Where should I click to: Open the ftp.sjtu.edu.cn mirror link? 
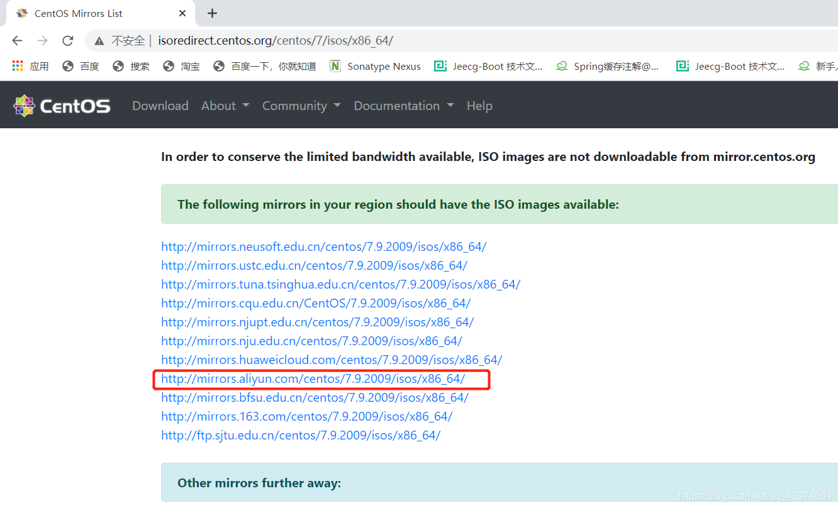[x=301, y=435]
